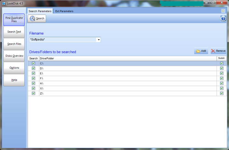Click into the Filename input field

coord(63,39)
